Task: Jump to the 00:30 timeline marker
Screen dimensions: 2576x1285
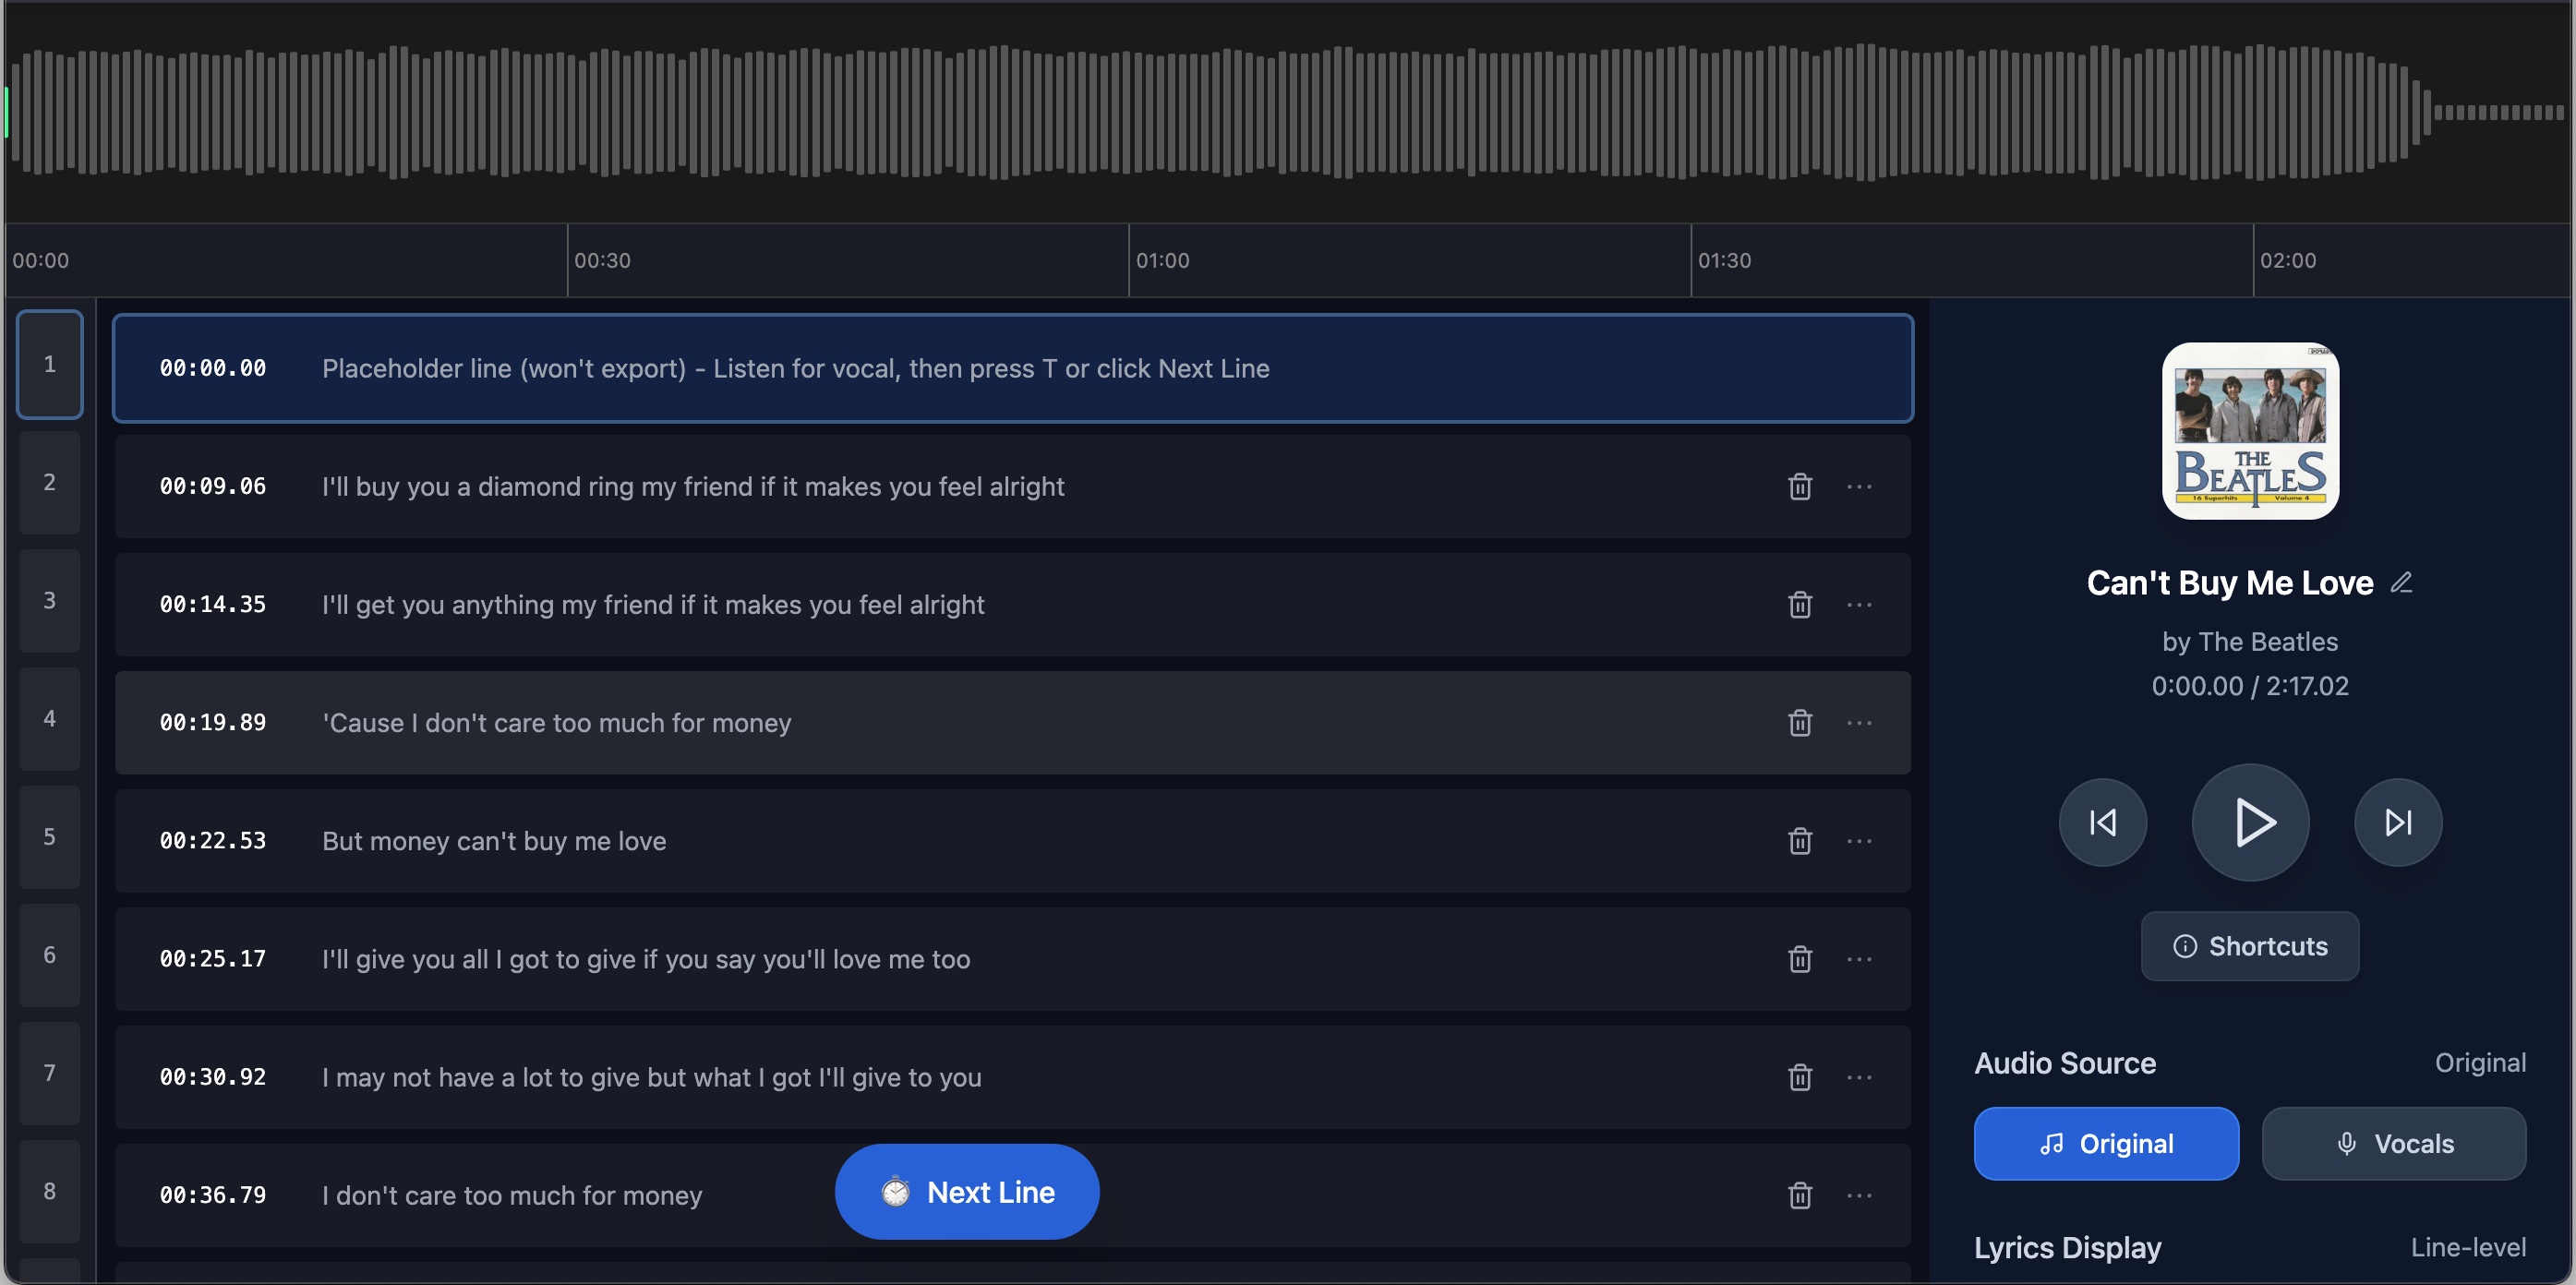Action: (602, 260)
